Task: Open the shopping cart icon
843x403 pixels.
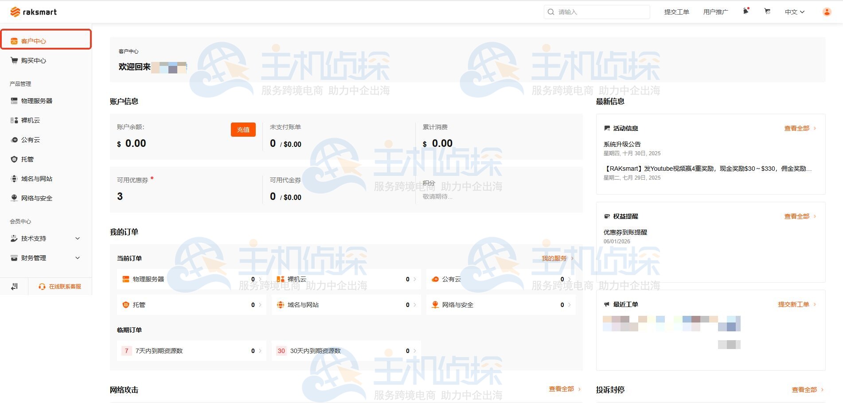Action: [767, 12]
